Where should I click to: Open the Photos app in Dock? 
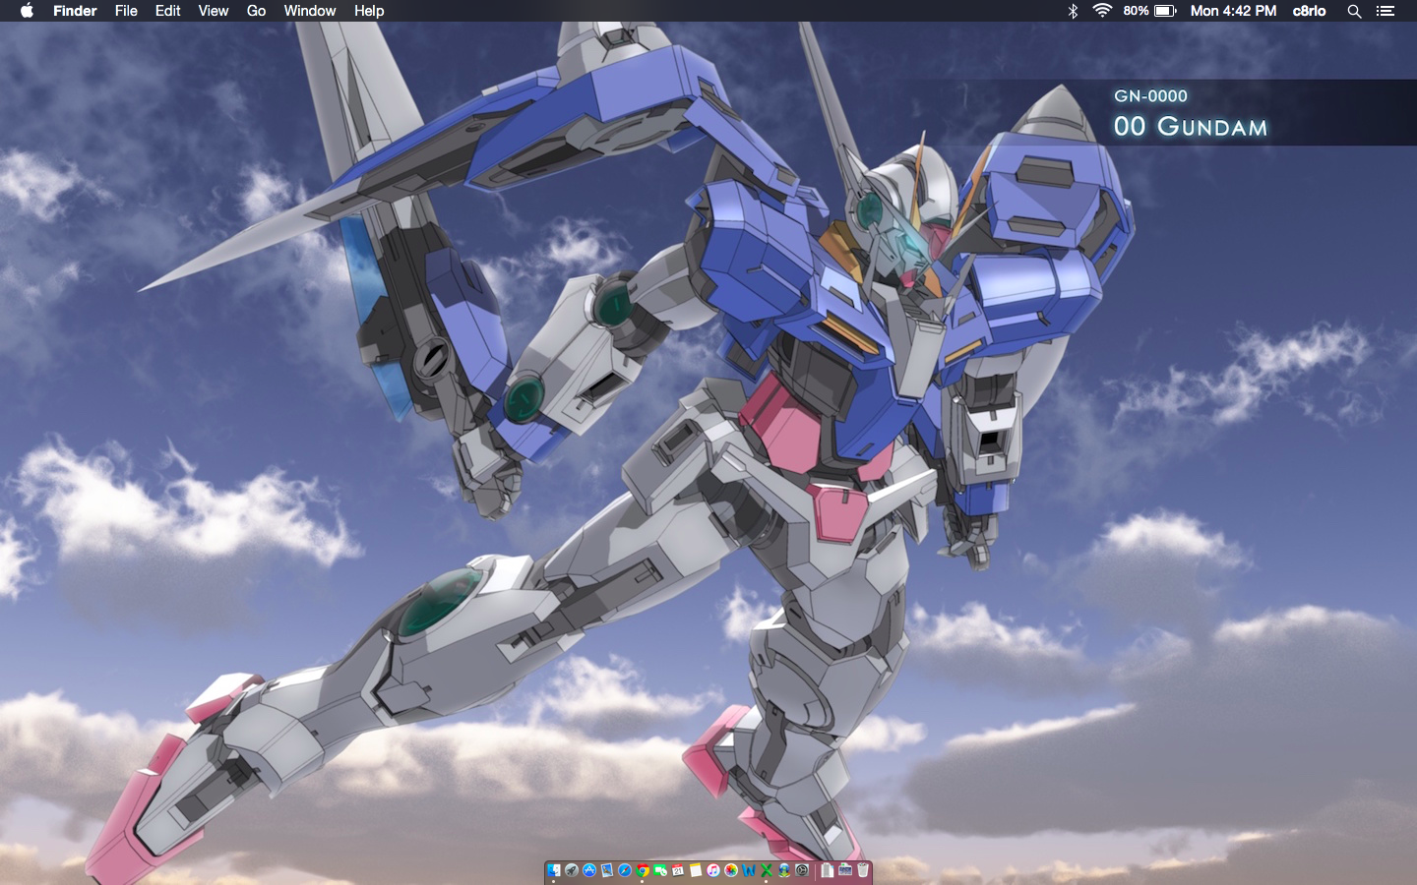tap(731, 870)
